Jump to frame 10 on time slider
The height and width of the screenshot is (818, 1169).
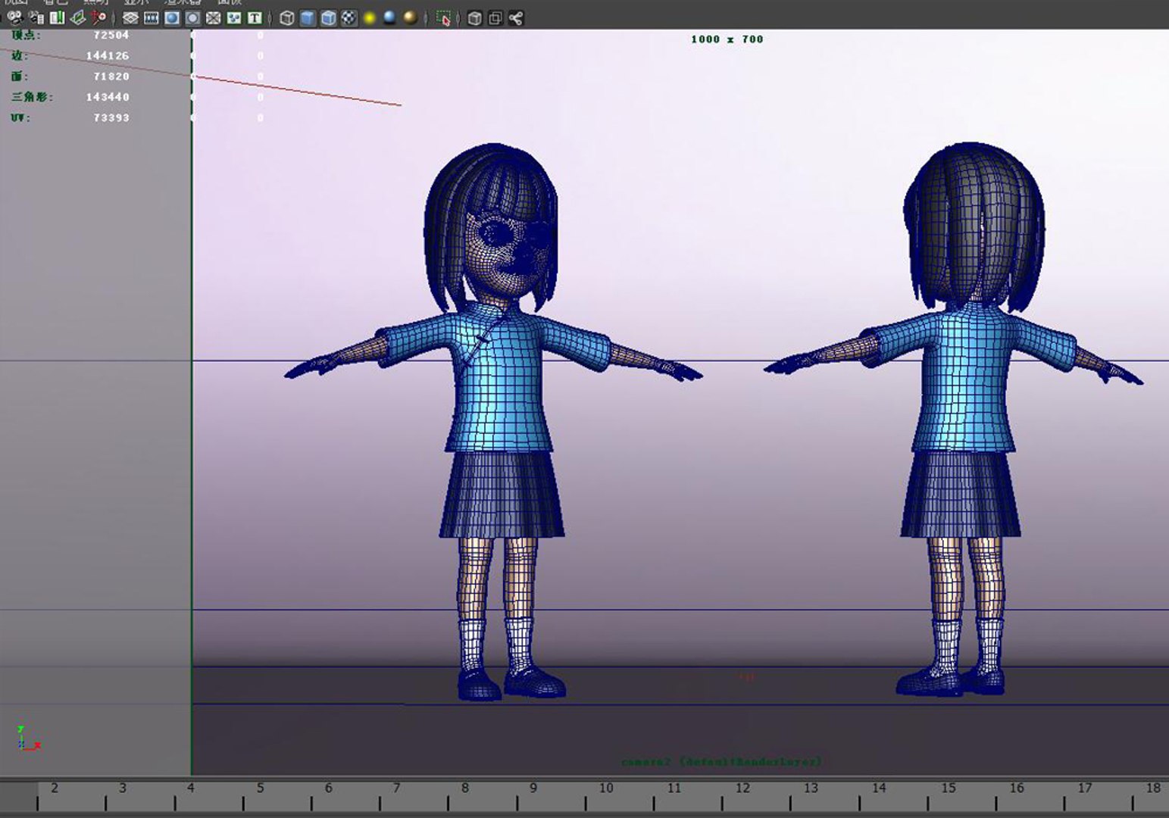coord(606,788)
